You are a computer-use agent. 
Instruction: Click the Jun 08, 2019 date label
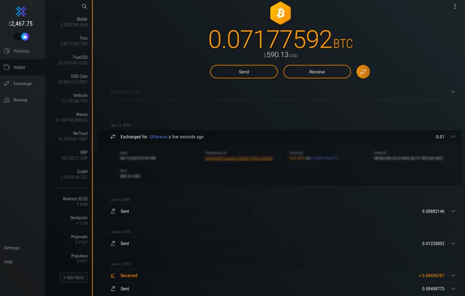120,232
